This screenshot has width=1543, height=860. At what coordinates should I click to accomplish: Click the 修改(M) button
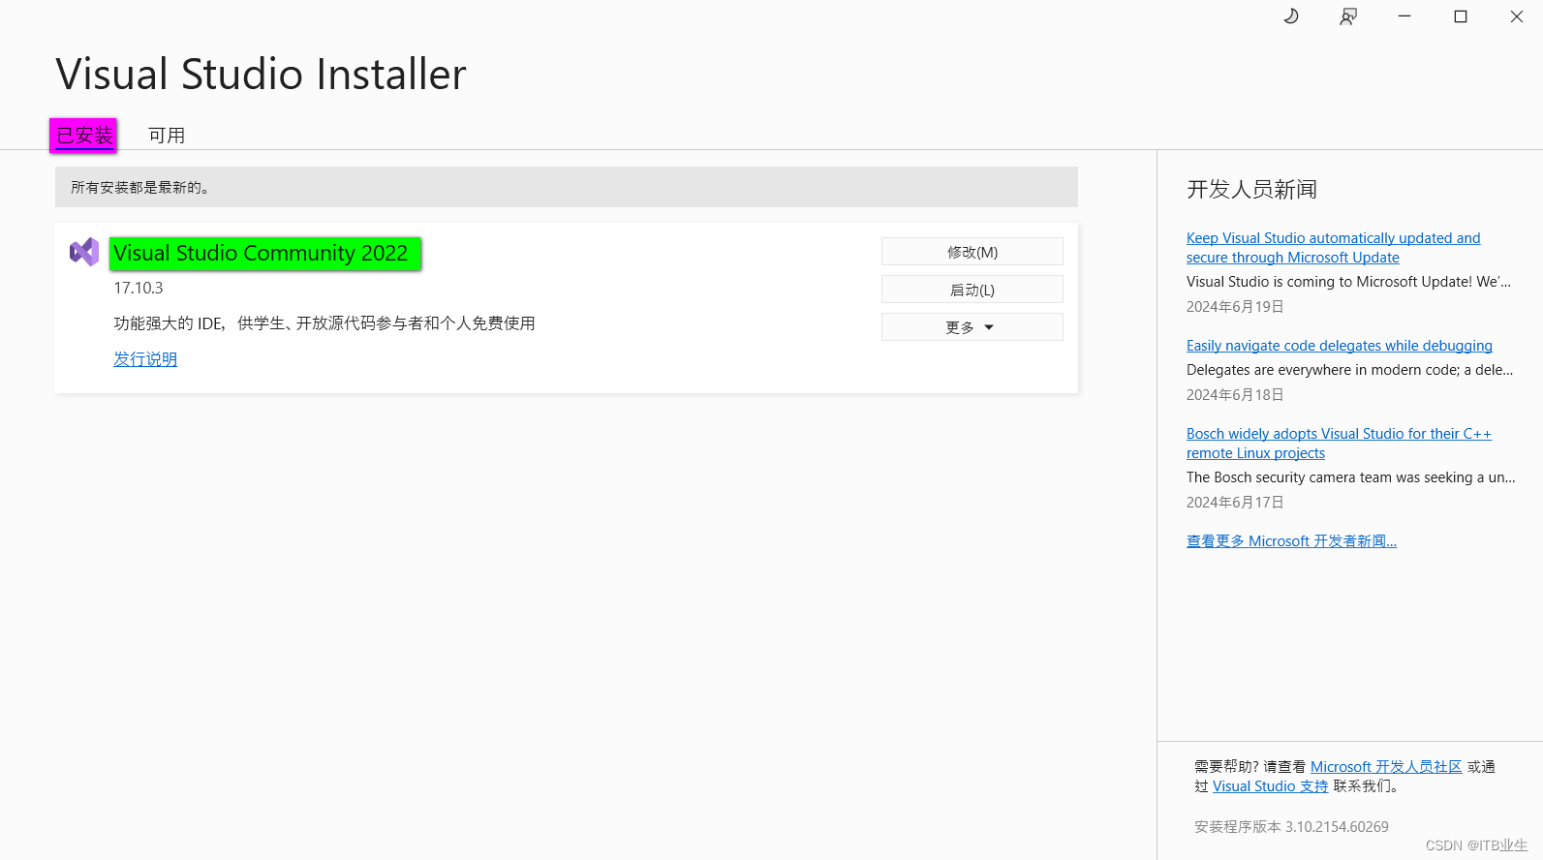coord(972,252)
